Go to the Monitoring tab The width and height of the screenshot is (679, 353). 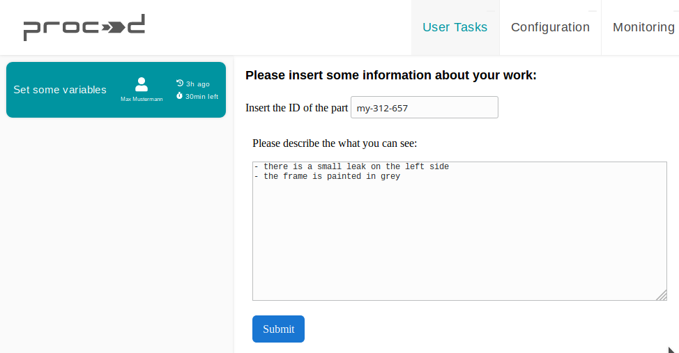[x=643, y=27]
